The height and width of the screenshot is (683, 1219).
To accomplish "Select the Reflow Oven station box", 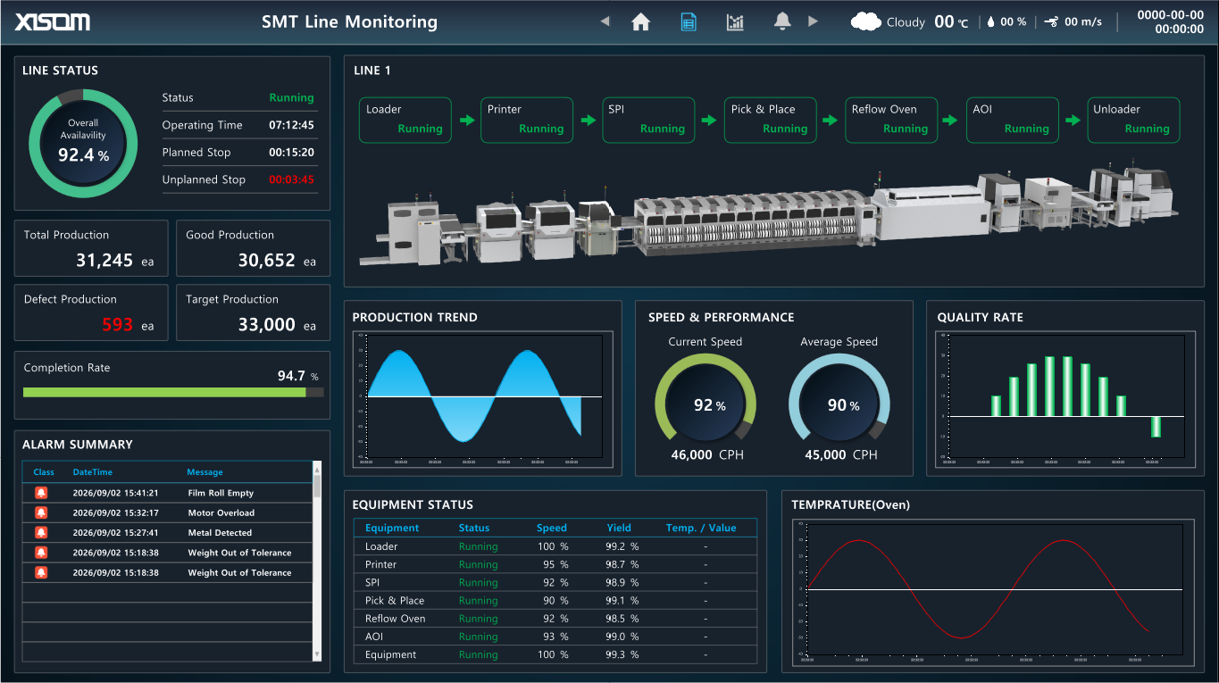I will point(891,120).
